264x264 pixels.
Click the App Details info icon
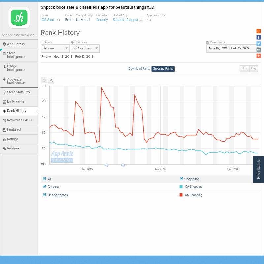(4, 44)
